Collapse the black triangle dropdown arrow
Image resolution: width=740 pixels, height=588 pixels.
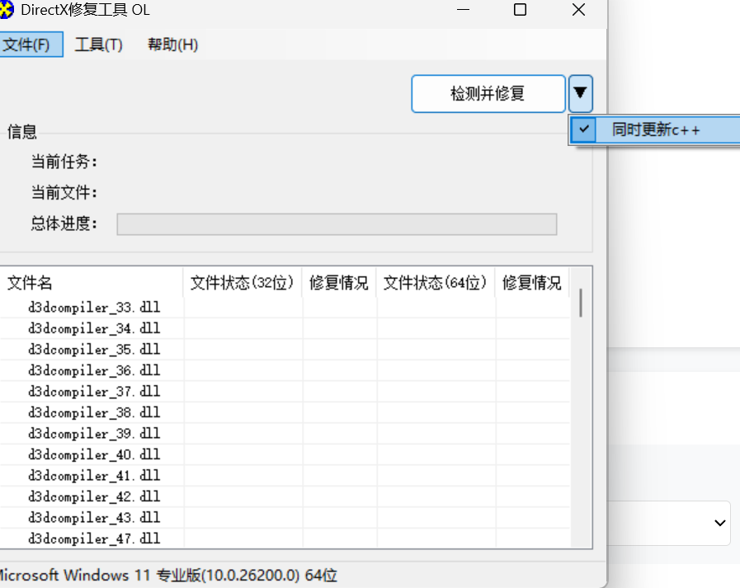(581, 94)
